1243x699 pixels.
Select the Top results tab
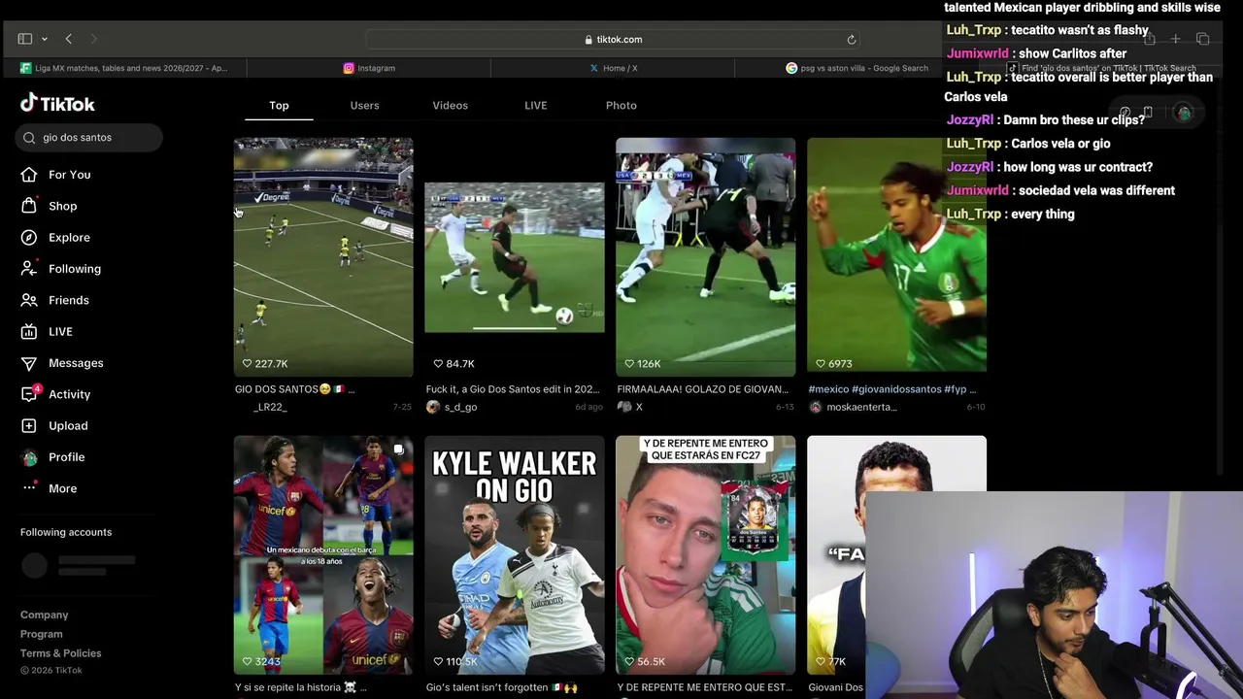279,105
